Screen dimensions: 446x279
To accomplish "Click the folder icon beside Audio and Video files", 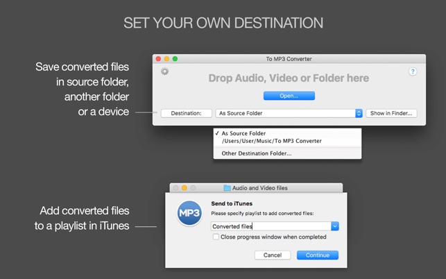I will tap(227, 188).
